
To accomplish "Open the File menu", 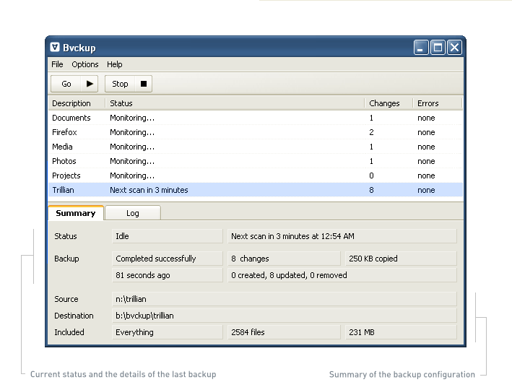I will [57, 64].
